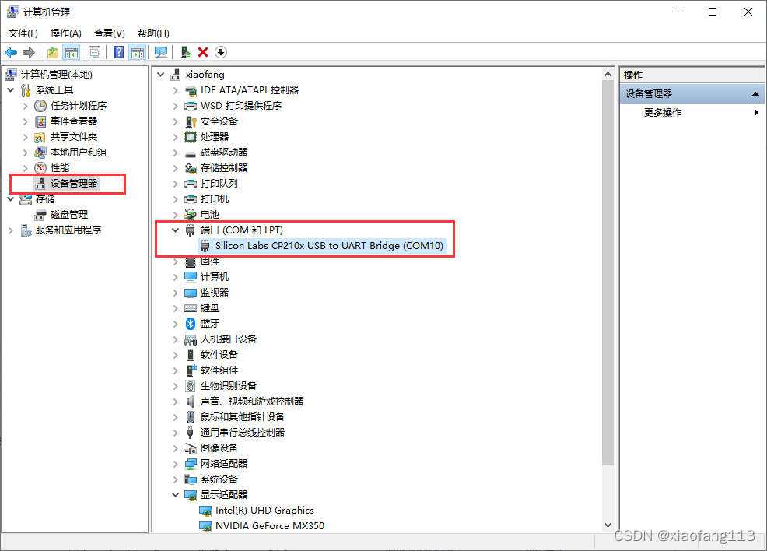Viewport: 767px width, 551px height.
Task: Click the Up one level folder icon
Action: pos(53,52)
